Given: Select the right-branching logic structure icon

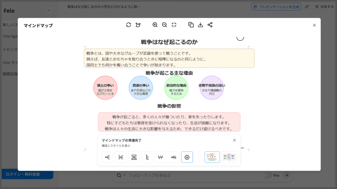Looking at the screenshot, I should tap(107, 157).
